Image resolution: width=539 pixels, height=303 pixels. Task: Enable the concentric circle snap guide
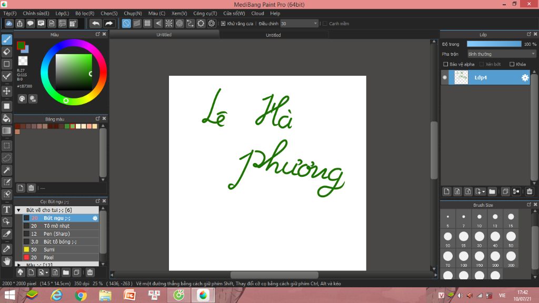(179, 23)
